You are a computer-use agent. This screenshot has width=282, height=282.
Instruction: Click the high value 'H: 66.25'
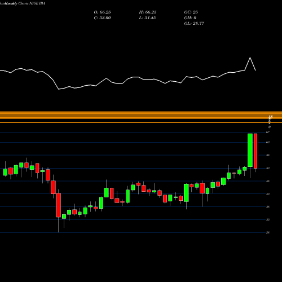click(x=148, y=12)
